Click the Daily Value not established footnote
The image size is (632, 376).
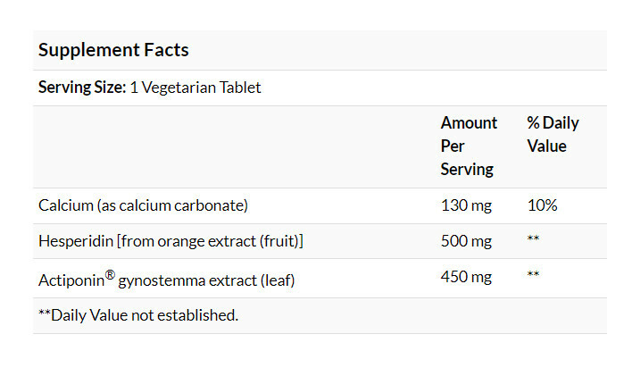pos(138,315)
